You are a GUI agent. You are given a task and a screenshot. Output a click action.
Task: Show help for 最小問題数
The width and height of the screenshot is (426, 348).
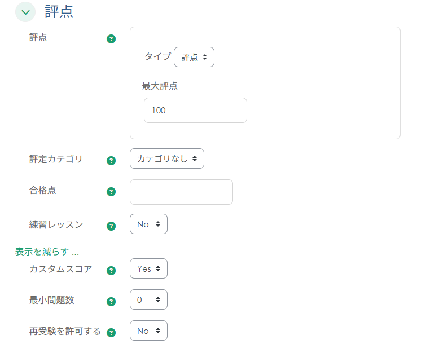point(111,301)
